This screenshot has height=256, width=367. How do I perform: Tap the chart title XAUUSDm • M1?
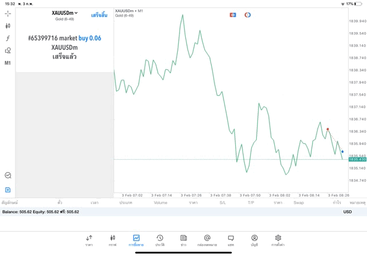[128, 11]
